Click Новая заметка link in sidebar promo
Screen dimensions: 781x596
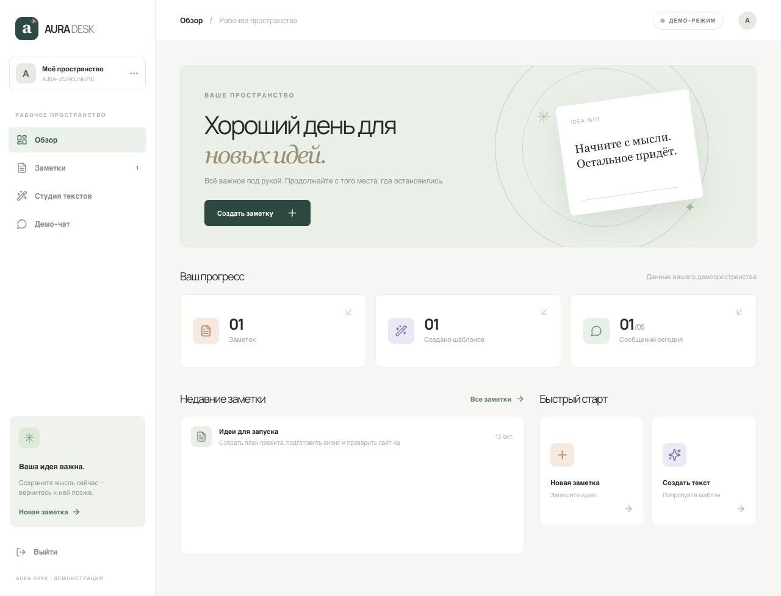click(x=49, y=512)
